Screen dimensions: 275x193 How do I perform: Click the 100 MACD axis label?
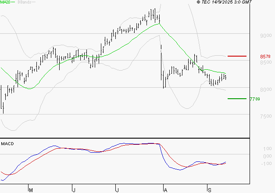[x=268, y=149]
